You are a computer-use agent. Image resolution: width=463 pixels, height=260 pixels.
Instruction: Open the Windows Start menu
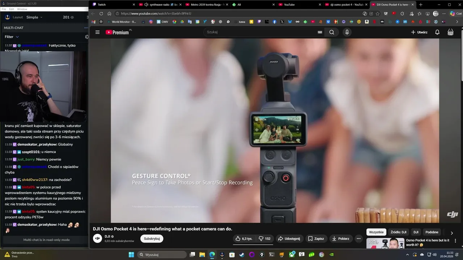[x=131, y=255]
